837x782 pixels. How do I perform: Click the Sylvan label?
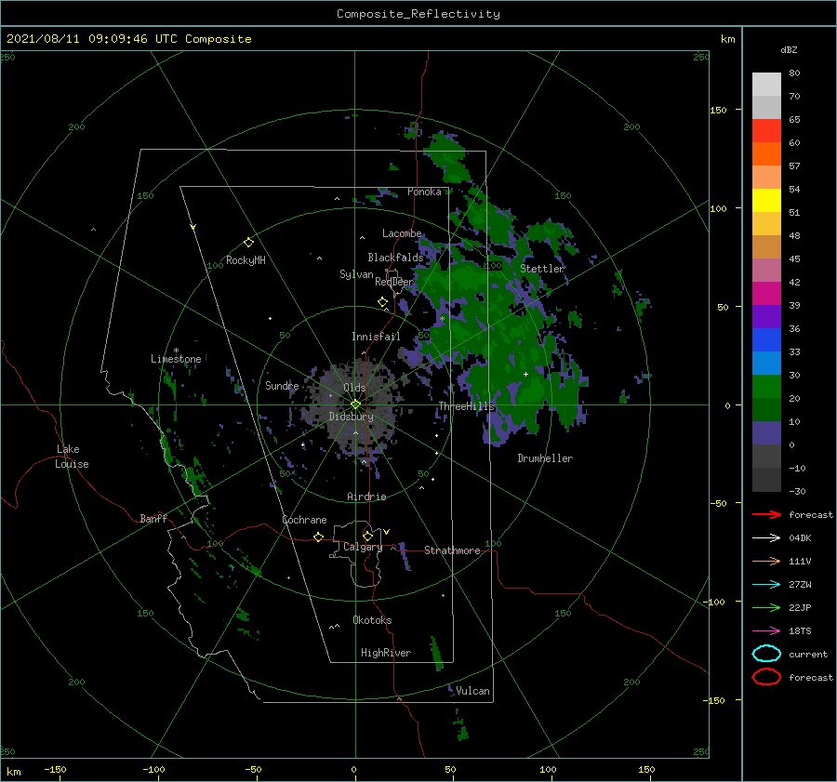[x=356, y=274]
